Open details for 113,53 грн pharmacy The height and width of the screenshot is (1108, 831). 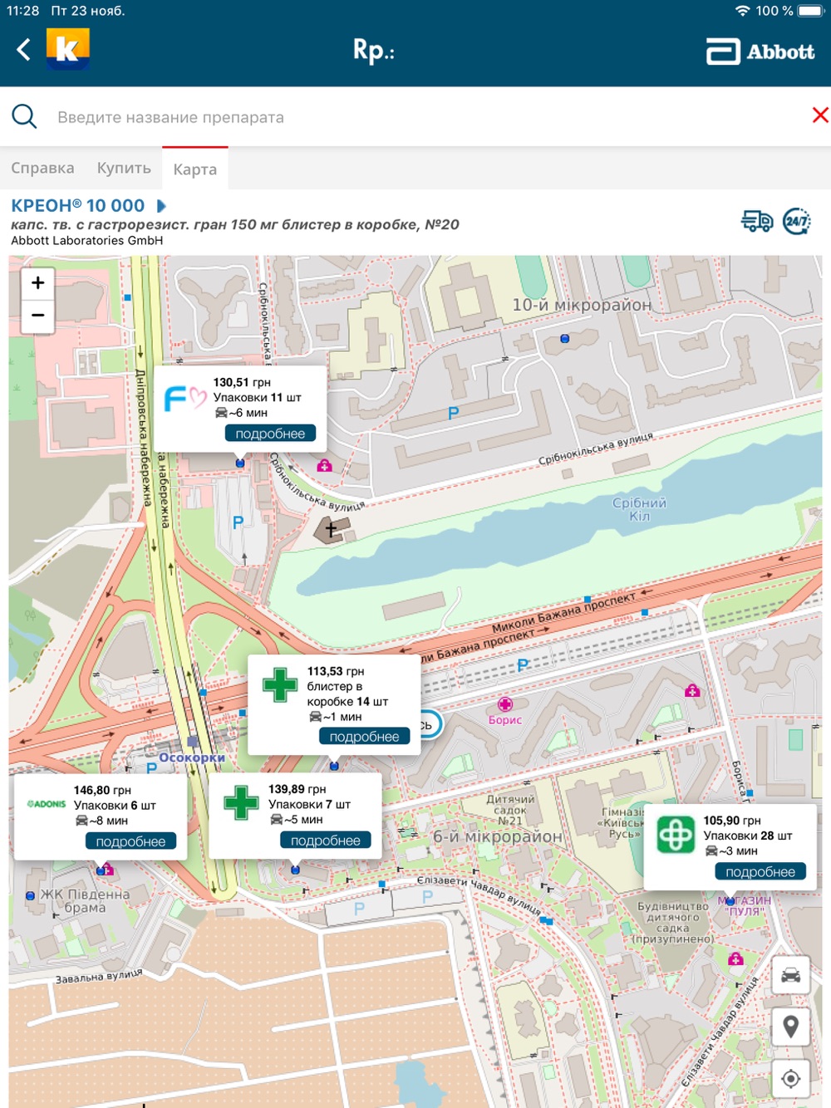pyautogui.click(x=364, y=737)
